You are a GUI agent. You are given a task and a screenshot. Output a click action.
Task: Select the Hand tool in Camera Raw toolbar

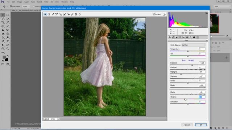point(49,14)
